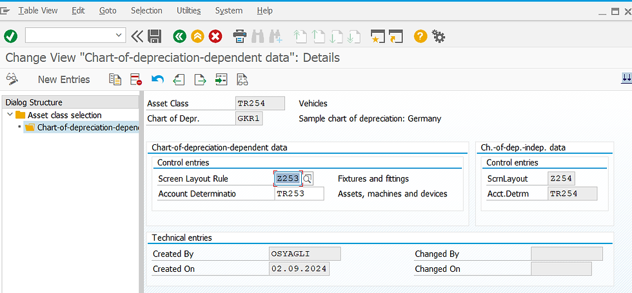The image size is (632, 293).
Task: Click the Delete entry icon
Action: click(x=136, y=79)
